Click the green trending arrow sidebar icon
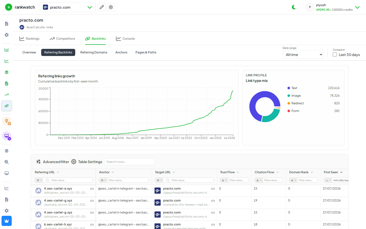Screen dimensions: 366x229 (7, 95)
